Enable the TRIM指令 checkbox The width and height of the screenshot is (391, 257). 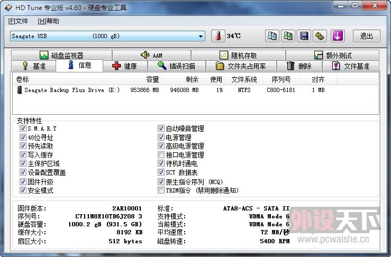click(161, 190)
